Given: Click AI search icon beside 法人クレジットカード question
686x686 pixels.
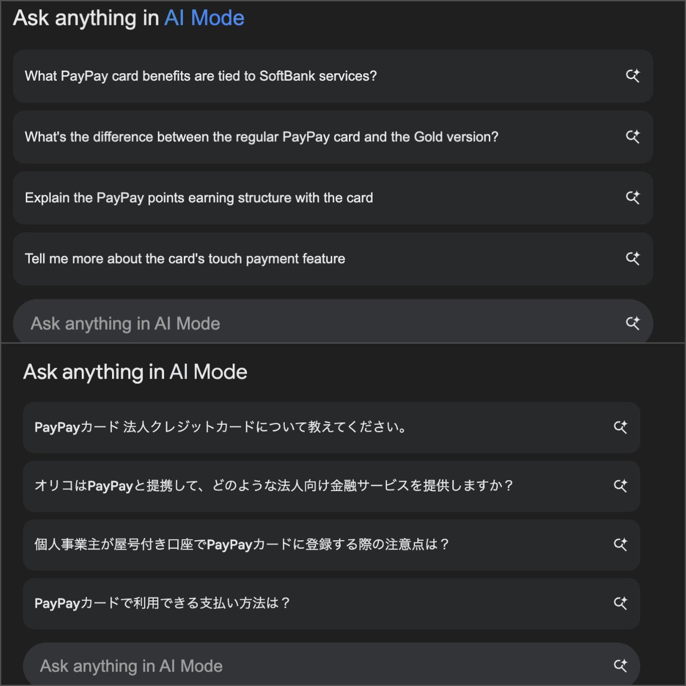Looking at the screenshot, I should (620, 427).
